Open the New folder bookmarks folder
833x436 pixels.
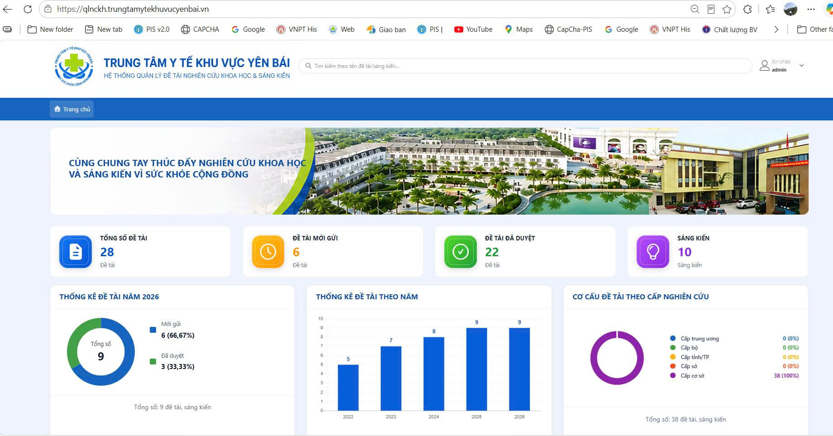point(50,29)
